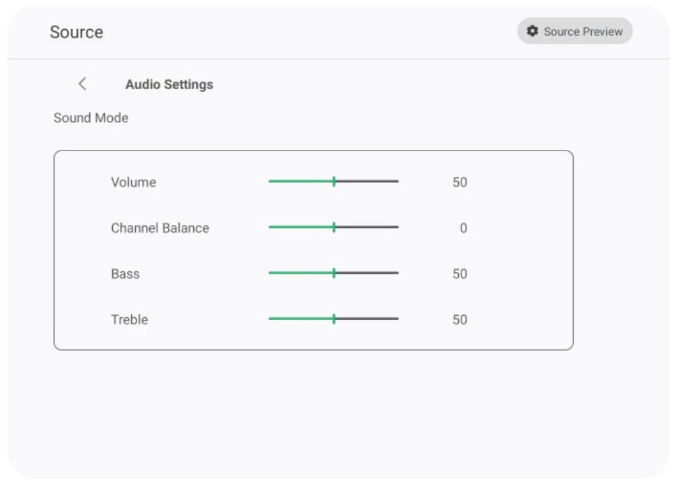Click the Volume slider track
This screenshot has height=484, width=677.
click(x=333, y=181)
